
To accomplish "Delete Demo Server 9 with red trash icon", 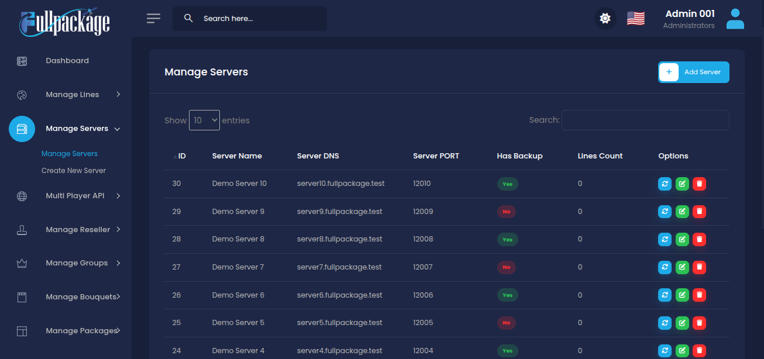I will (699, 212).
